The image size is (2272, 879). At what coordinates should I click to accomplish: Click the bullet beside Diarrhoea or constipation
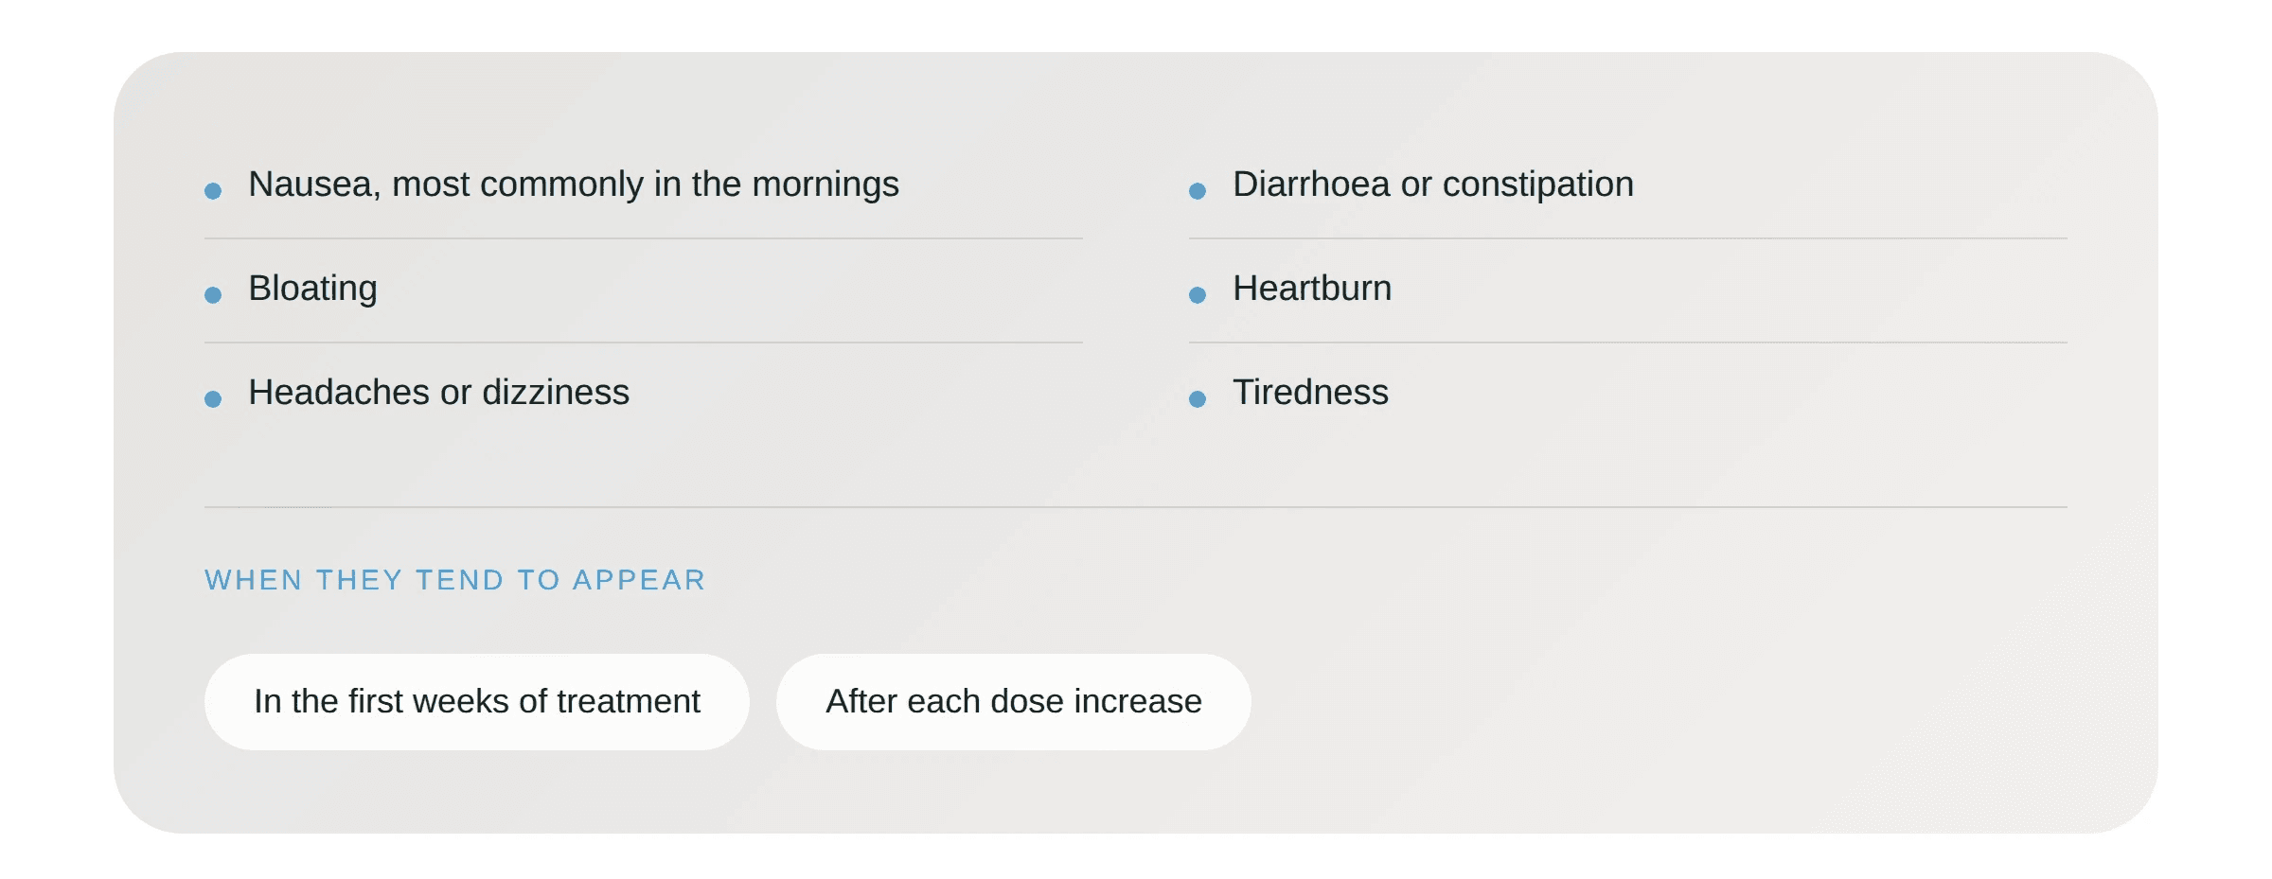tap(1198, 191)
